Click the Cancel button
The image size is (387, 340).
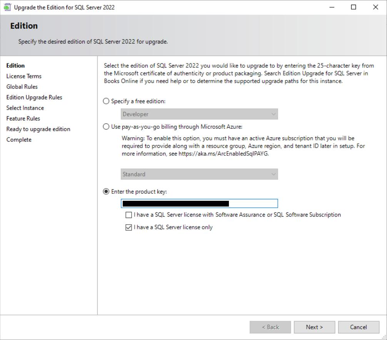click(359, 327)
